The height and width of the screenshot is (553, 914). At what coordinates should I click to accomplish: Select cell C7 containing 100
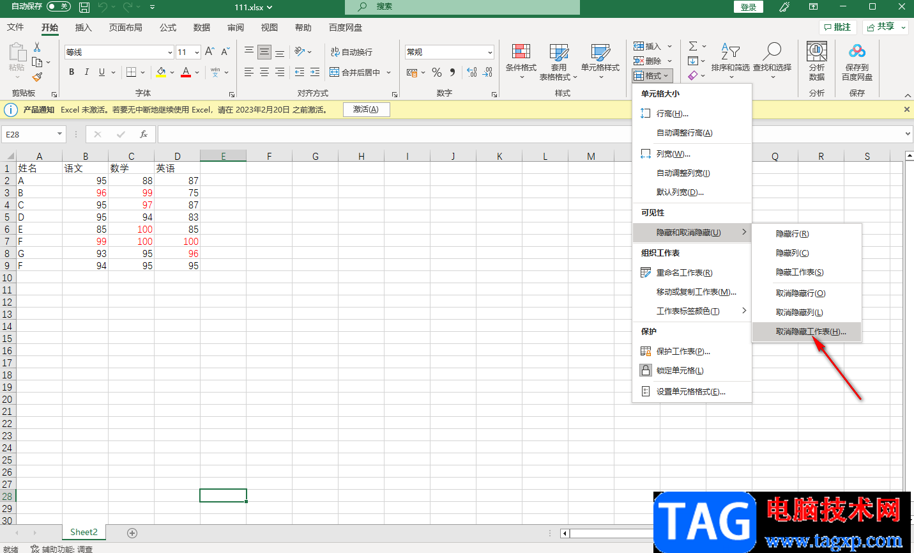point(131,242)
